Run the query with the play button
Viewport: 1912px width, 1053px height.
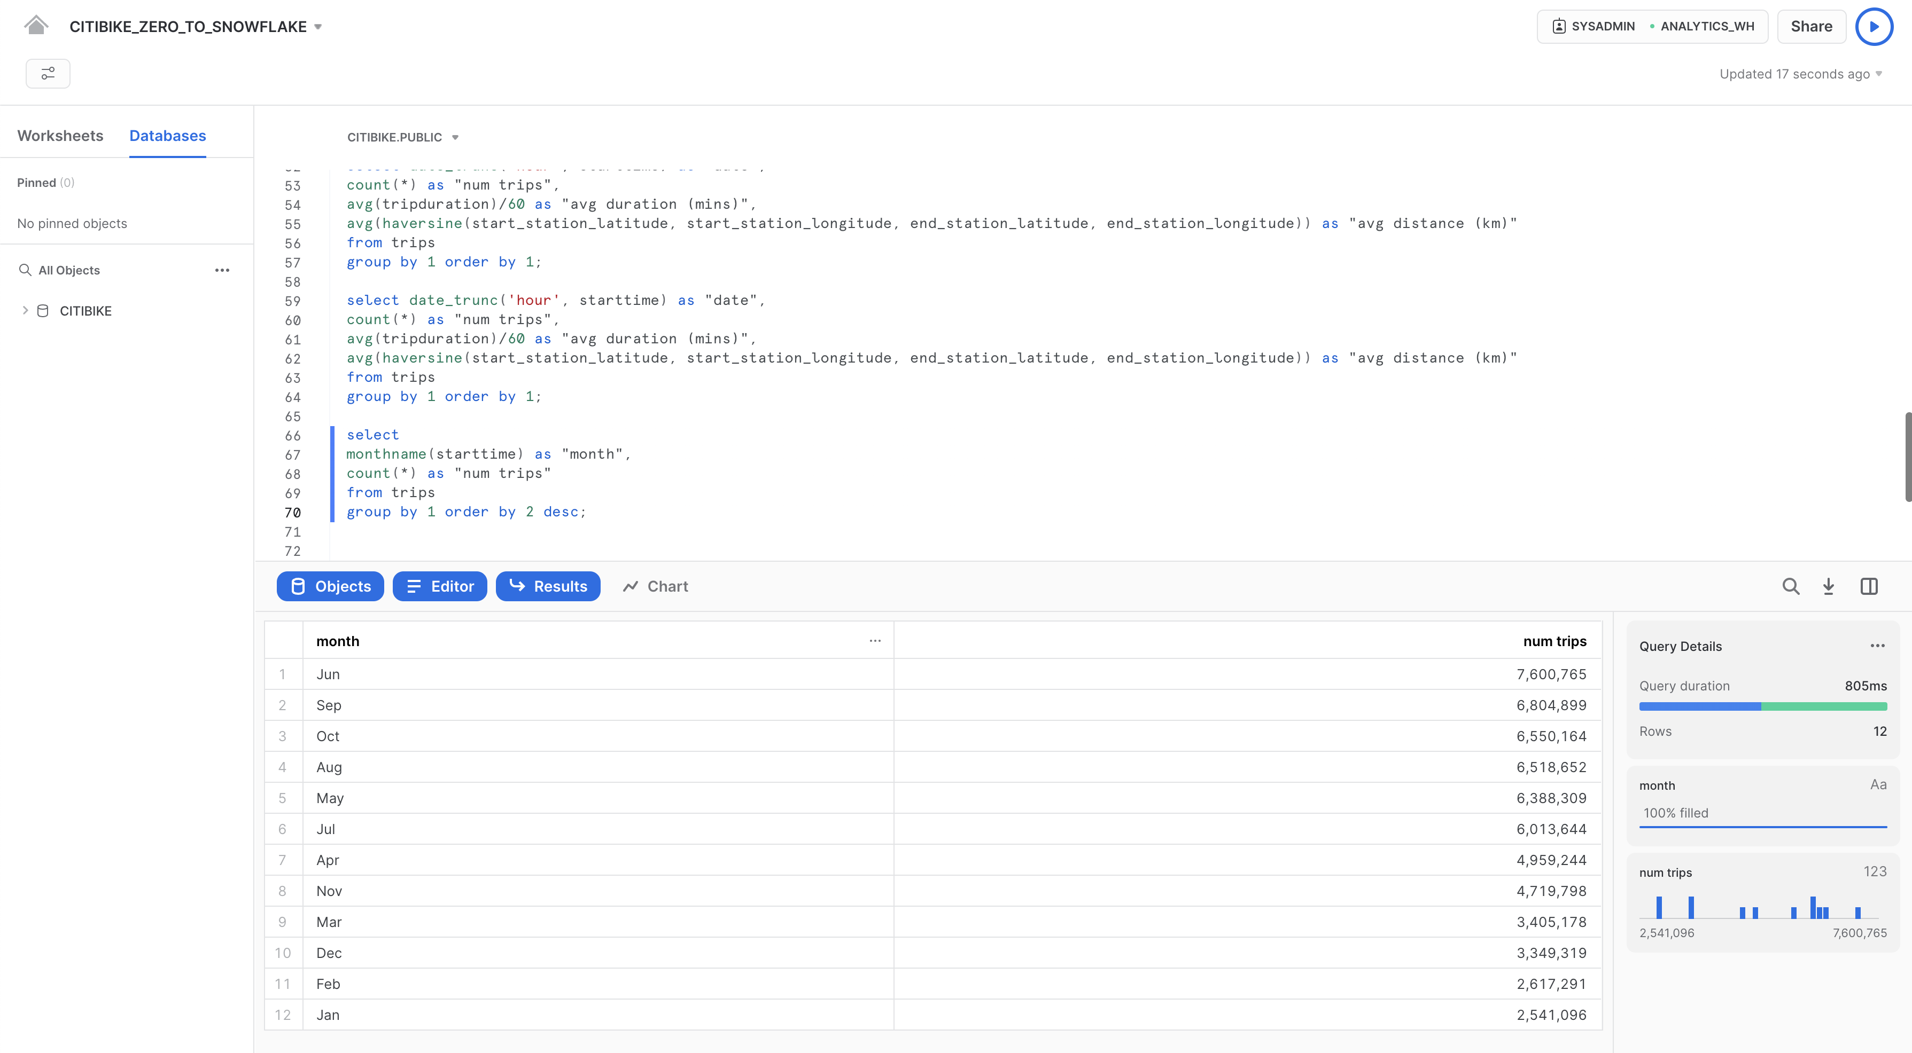(x=1874, y=27)
